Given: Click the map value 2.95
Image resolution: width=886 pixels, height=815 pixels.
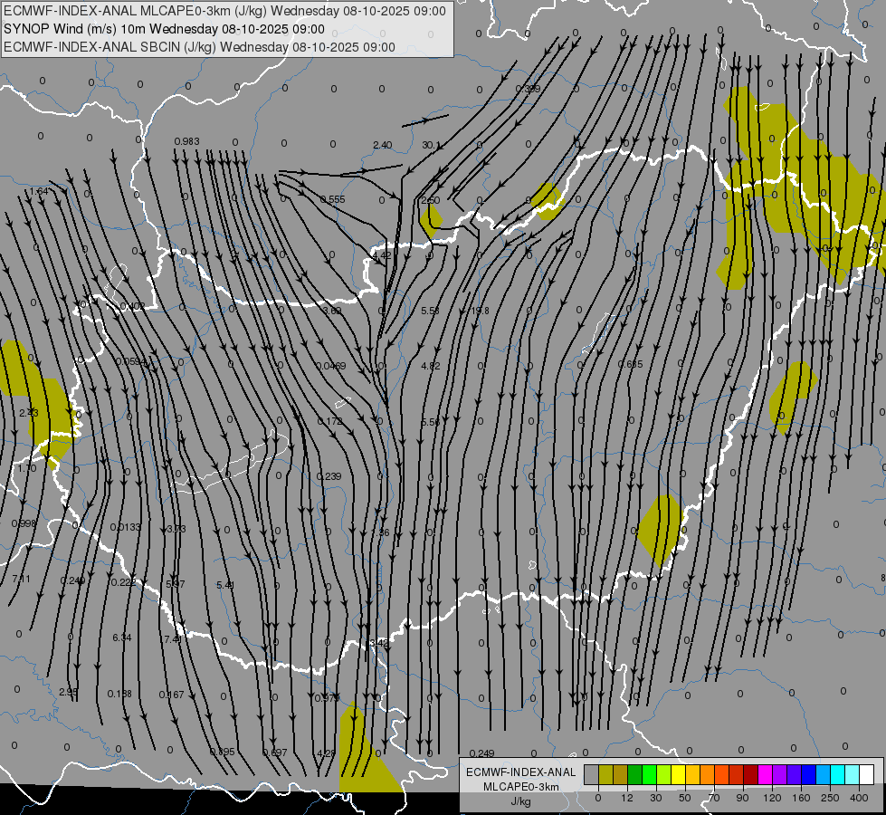Looking at the screenshot, I should click(69, 692).
